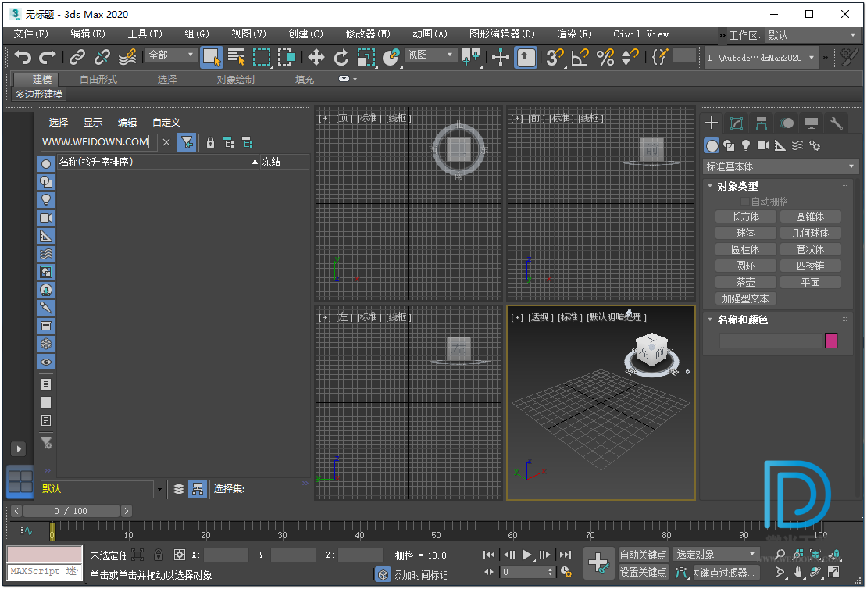Screen dimensions: 867x589
Task: Click the pink object color swatch
Action: pos(831,340)
